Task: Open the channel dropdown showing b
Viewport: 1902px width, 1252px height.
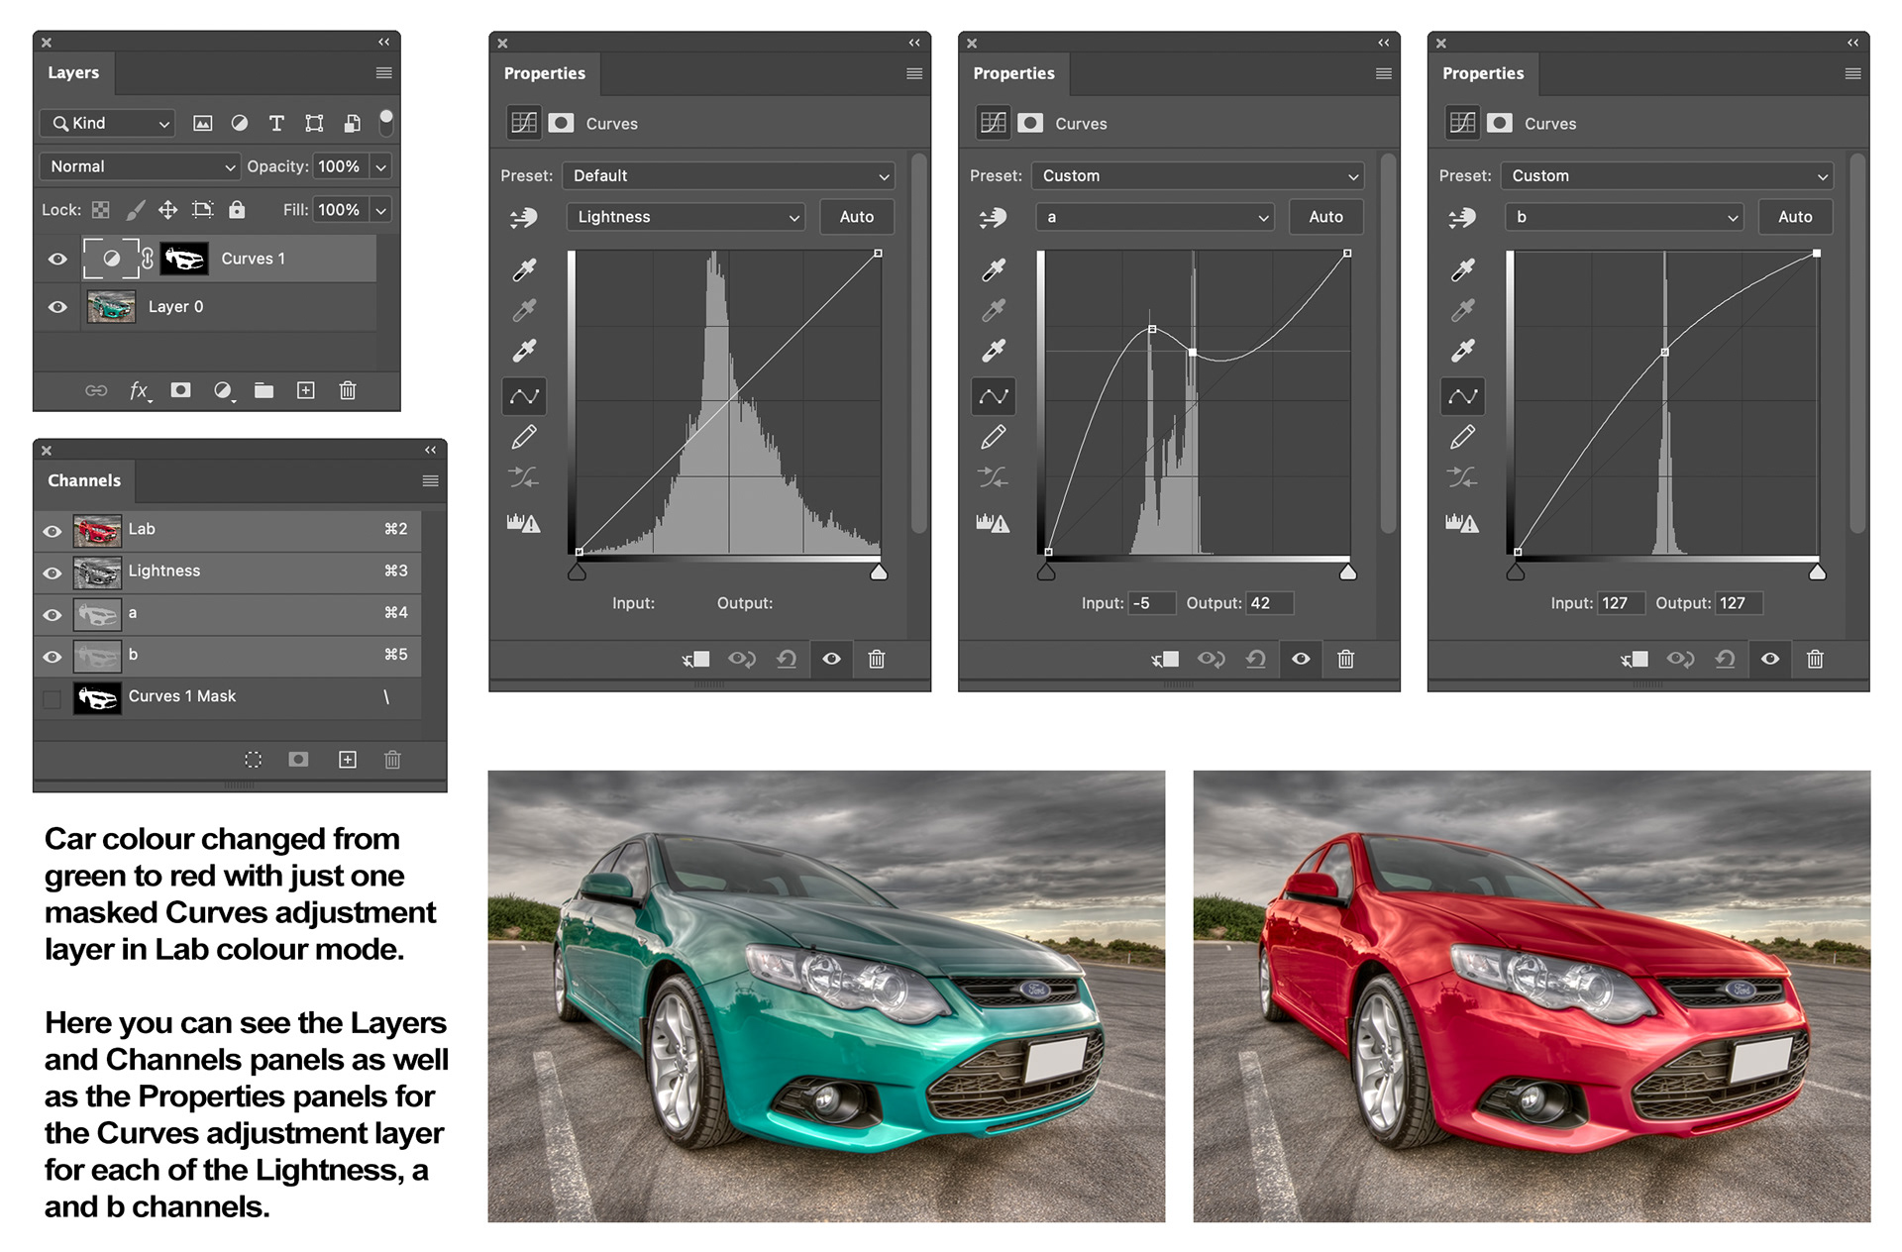Action: coord(1624,217)
